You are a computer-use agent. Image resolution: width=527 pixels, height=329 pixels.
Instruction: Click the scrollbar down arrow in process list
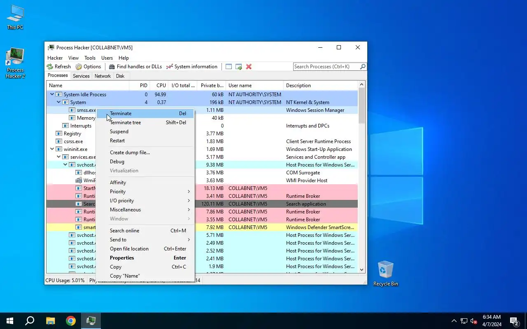(362, 270)
